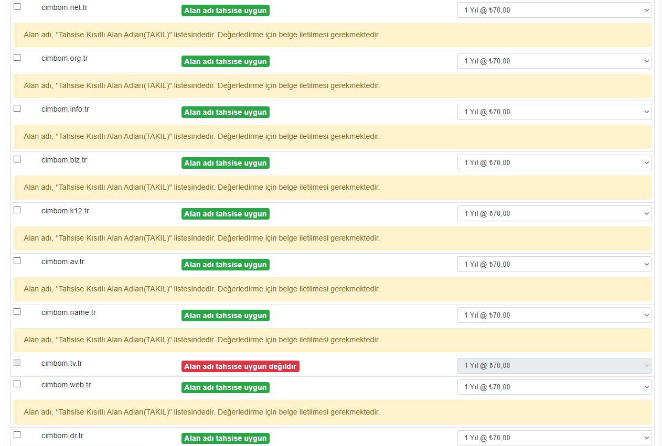Click the green 'tahsise uygun' badge for cimbom.info.tr
Image resolution: width=662 pixels, height=446 pixels.
pos(226,112)
